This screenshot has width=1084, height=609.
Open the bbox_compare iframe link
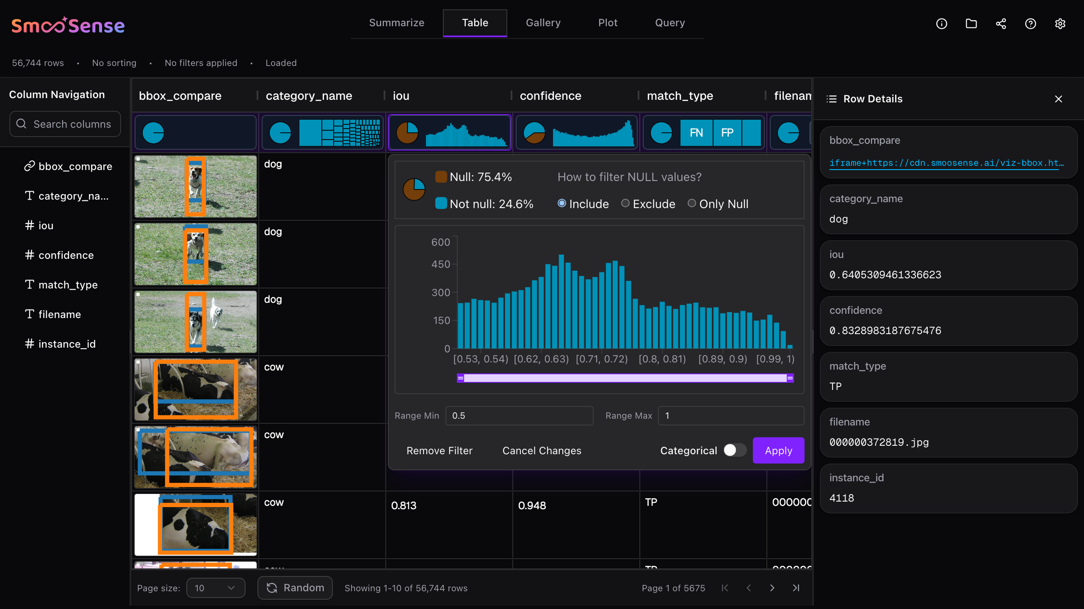point(946,163)
